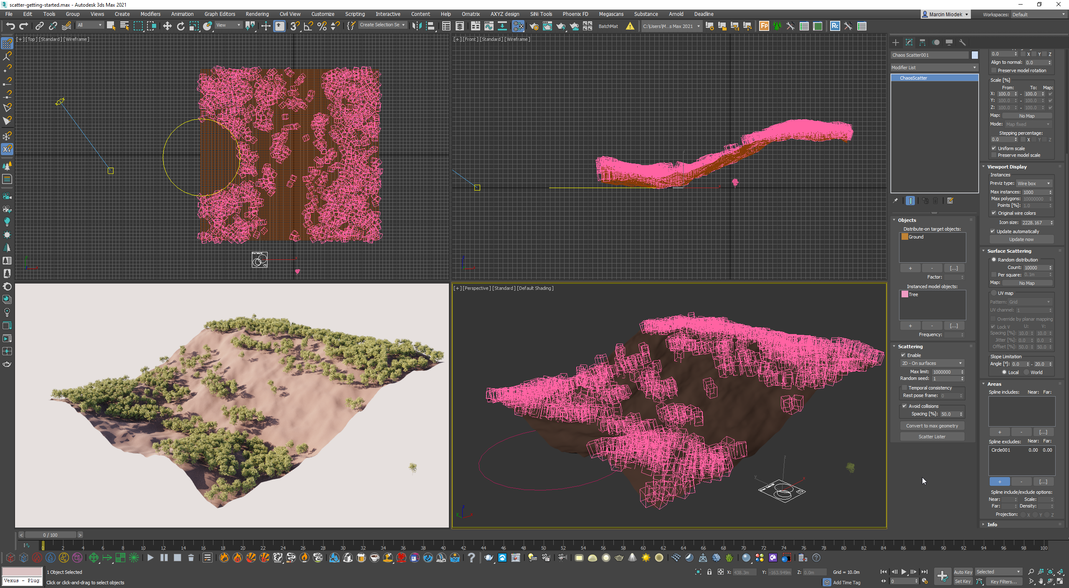Viewport: 1069px width, 588px height.
Task: Toggle the Scattering Enable checkbox
Action: pos(903,355)
